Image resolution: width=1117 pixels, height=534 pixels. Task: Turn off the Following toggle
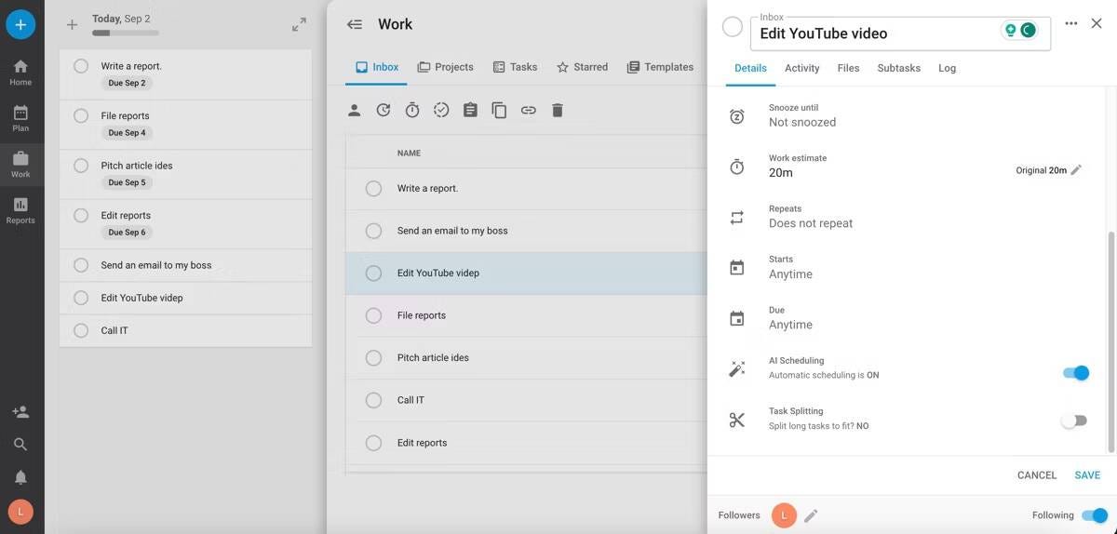(x=1094, y=515)
